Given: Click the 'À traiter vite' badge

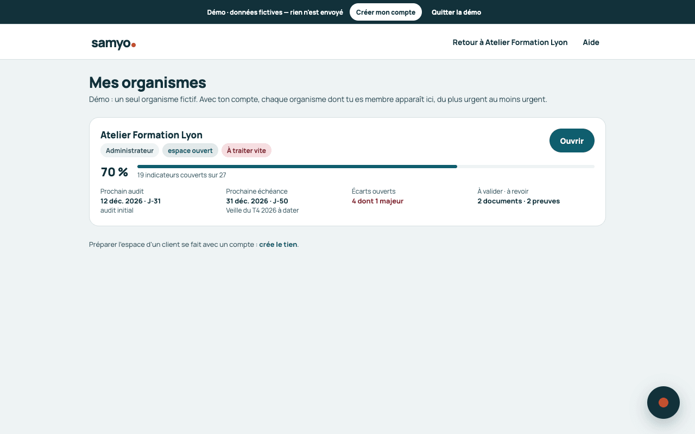Looking at the screenshot, I should click(x=247, y=150).
